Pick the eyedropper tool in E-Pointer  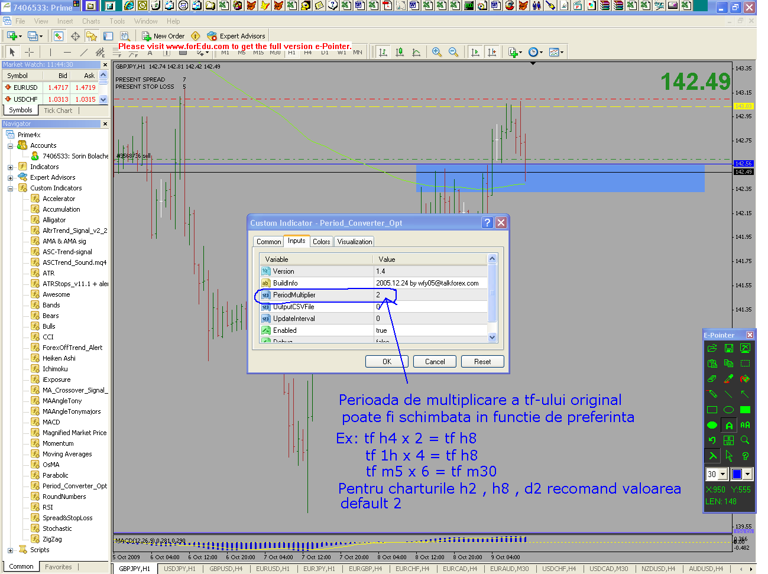click(728, 379)
